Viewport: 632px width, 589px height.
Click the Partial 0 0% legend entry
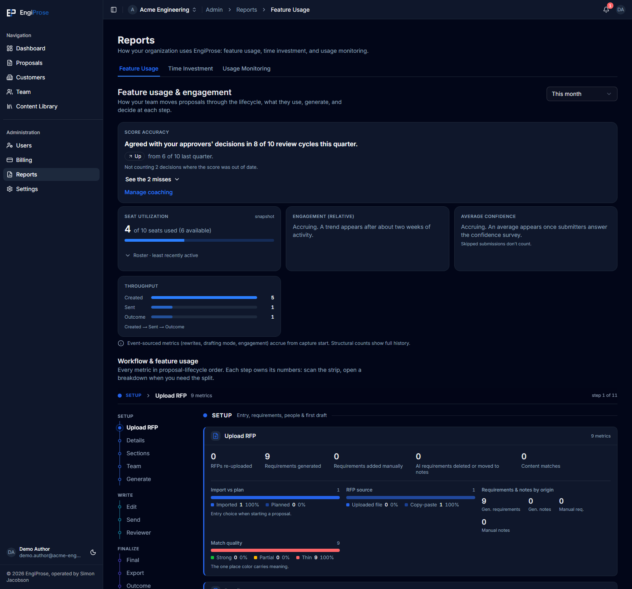pyautogui.click(x=272, y=558)
